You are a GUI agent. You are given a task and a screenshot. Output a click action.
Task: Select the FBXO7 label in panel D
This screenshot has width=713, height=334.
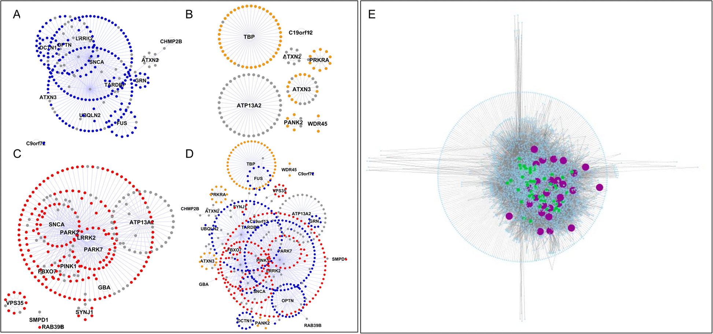point(234,250)
